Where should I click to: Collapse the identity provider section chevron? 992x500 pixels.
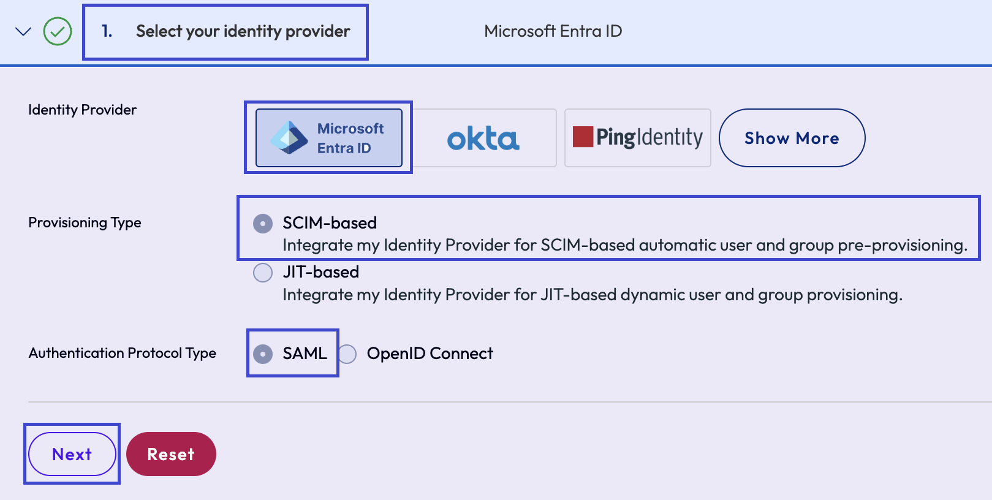click(23, 31)
